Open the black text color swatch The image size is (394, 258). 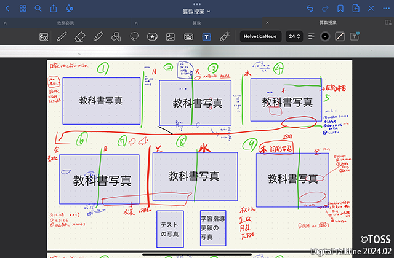pyautogui.click(x=325, y=37)
